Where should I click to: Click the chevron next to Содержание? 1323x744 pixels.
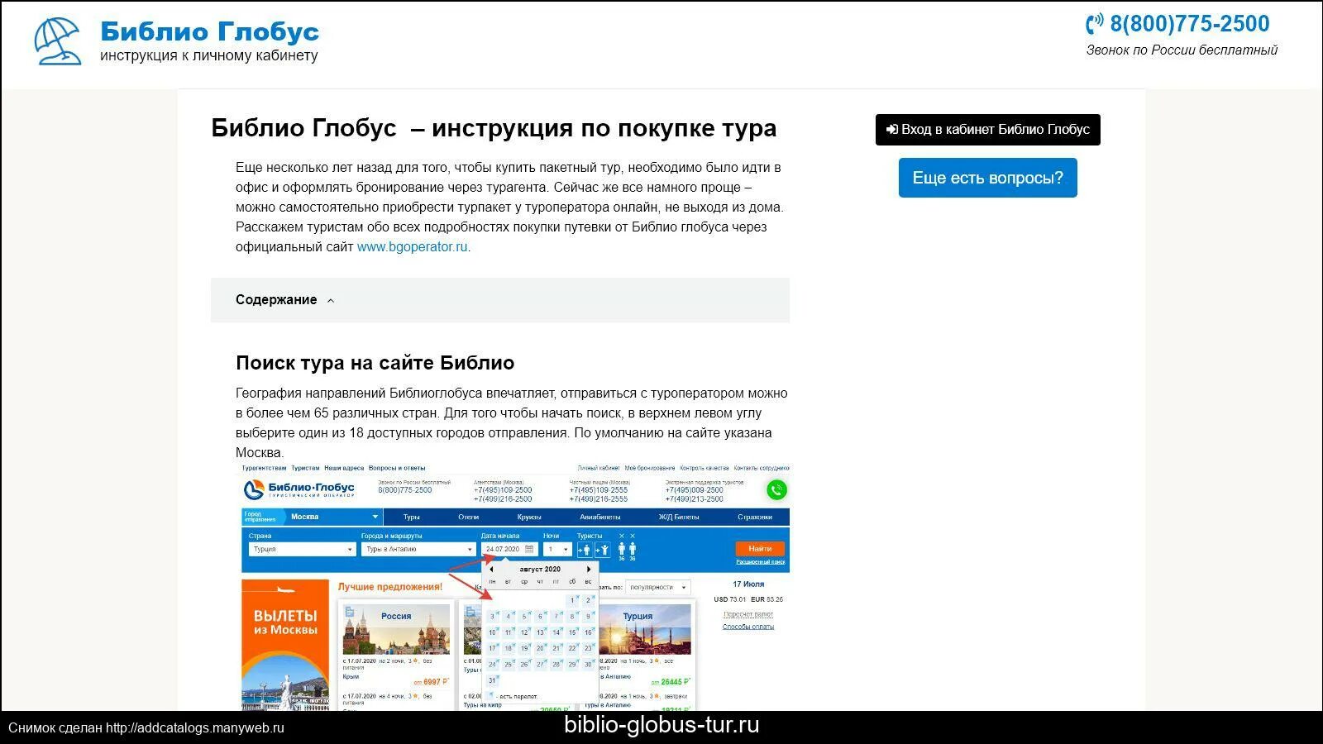click(331, 301)
